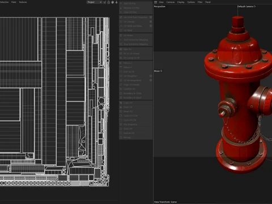Open the viewport Filter menu
Screen dimensions: 272x204
click(200, 2)
